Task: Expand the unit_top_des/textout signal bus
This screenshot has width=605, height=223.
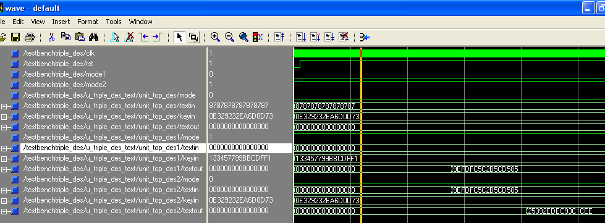Action: (4, 127)
